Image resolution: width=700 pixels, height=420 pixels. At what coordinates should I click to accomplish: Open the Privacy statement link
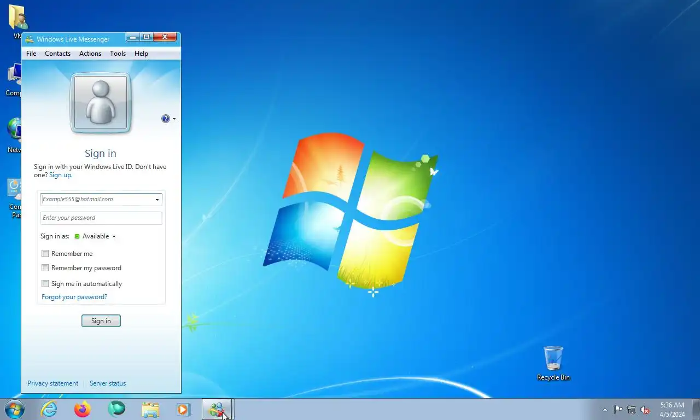pos(52,383)
